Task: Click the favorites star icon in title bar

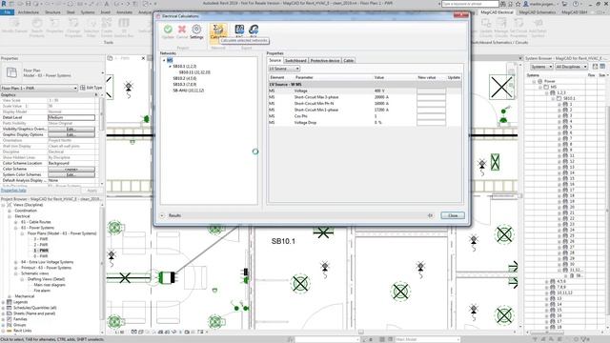Action: pyautogui.click(x=518, y=4)
